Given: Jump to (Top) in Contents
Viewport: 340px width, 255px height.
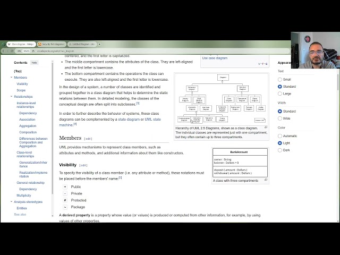Looking at the screenshot, I should click(x=18, y=71).
